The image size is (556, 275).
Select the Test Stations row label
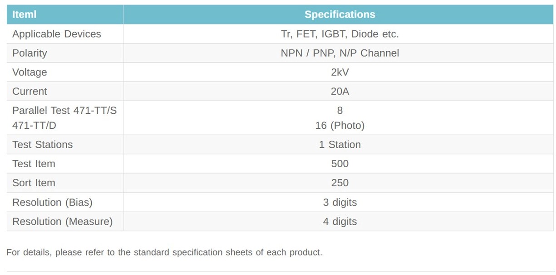pyautogui.click(x=42, y=145)
